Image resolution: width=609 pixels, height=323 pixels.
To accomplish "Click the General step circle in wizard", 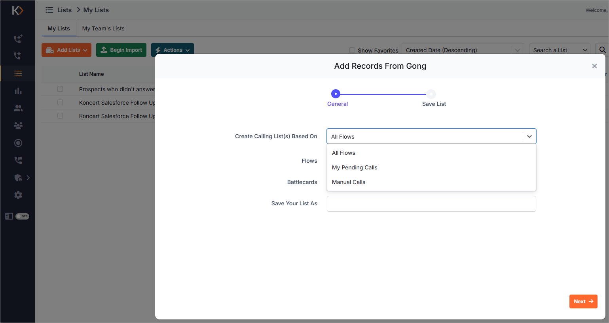I will tap(336, 94).
